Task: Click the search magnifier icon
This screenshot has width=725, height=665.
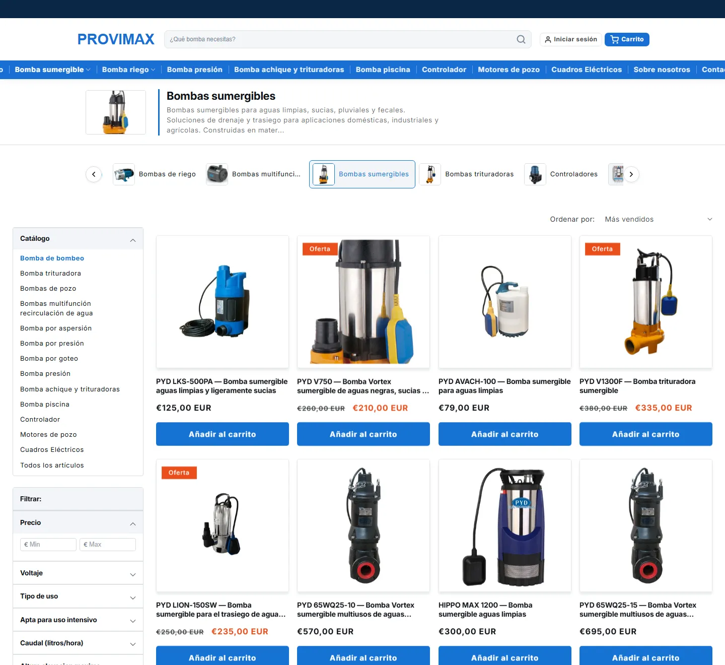Action: [521, 39]
